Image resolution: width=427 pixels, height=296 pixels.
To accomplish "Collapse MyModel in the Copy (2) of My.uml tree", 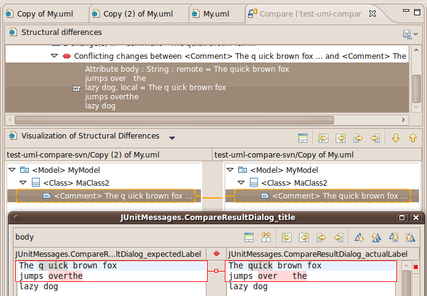I will click(x=12, y=170).
